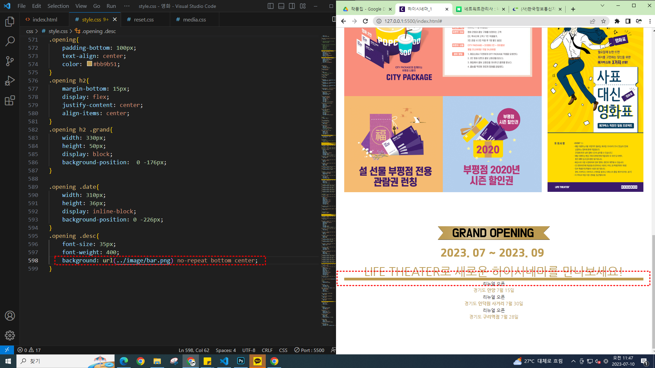Open the Extensions view

click(x=10, y=101)
